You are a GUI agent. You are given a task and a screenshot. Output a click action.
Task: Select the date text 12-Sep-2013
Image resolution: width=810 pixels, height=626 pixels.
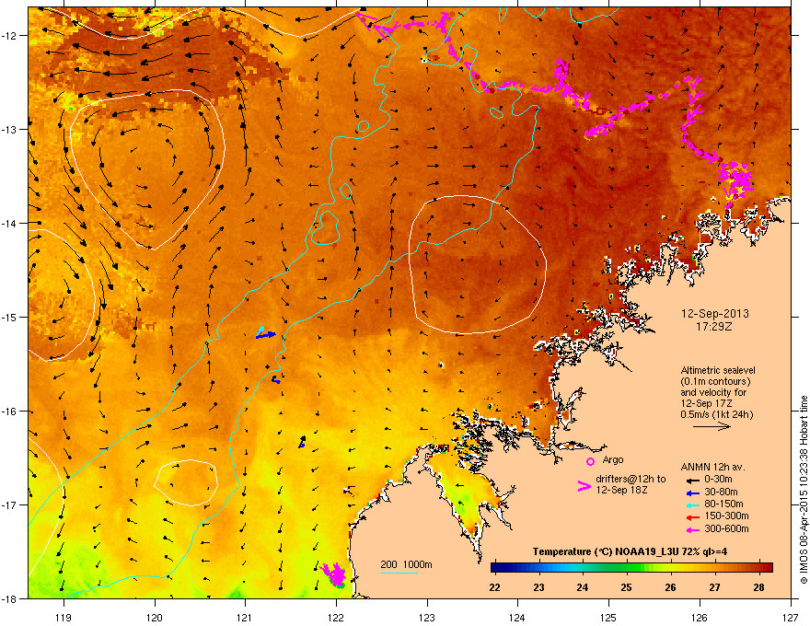(714, 314)
